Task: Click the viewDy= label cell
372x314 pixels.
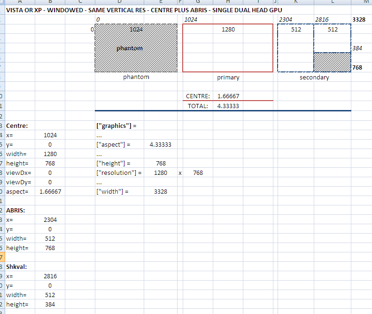Action: tap(20, 182)
